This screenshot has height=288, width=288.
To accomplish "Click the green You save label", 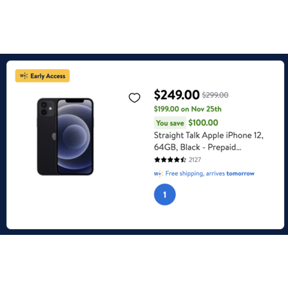I will (x=170, y=123).
